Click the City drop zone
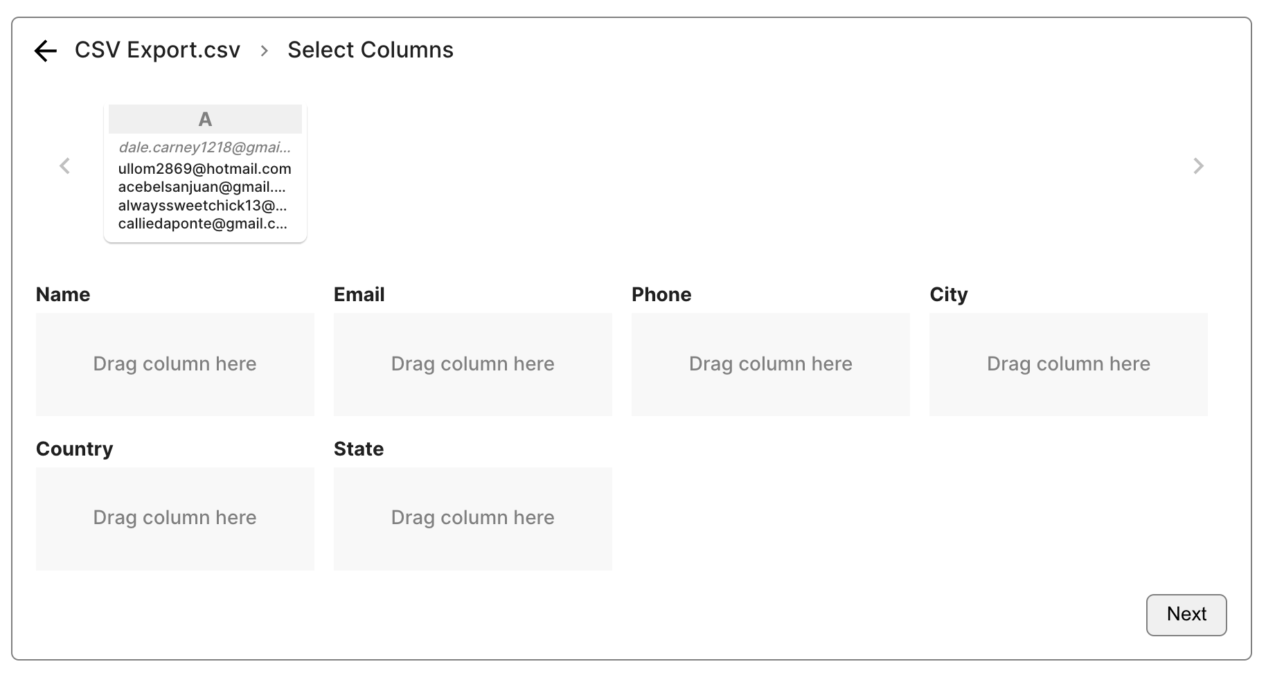 point(1069,364)
